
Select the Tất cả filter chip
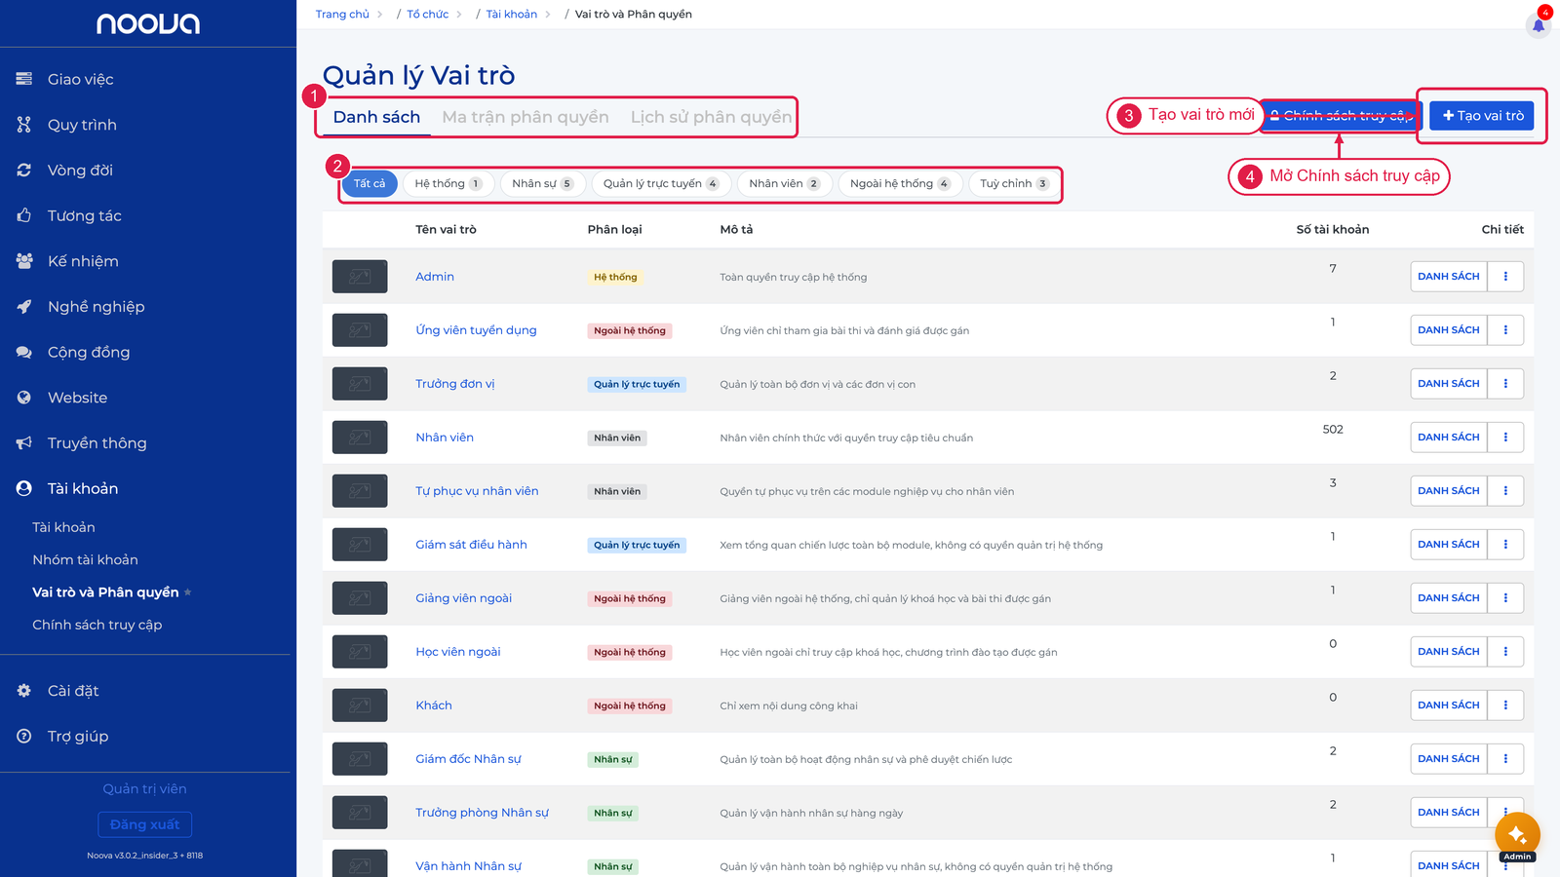370,183
